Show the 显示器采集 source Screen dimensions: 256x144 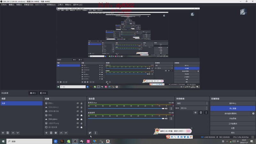pyautogui.click(x=78, y=127)
